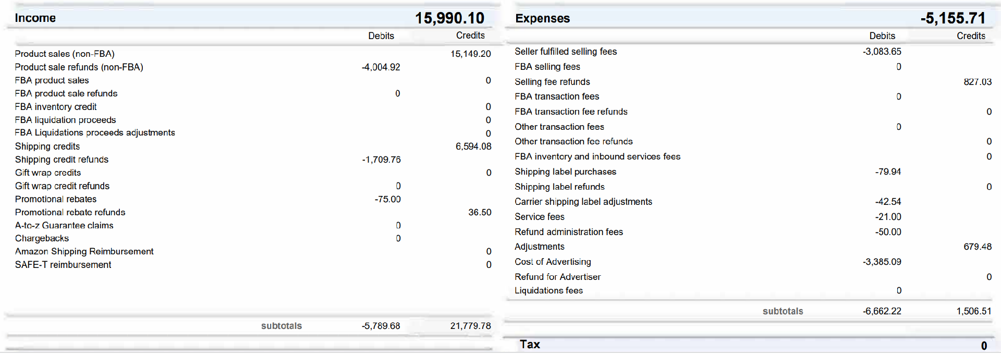This screenshot has width=1001, height=355.
Task: Click the Shipping credit refunds label
Action: click(x=62, y=160)
